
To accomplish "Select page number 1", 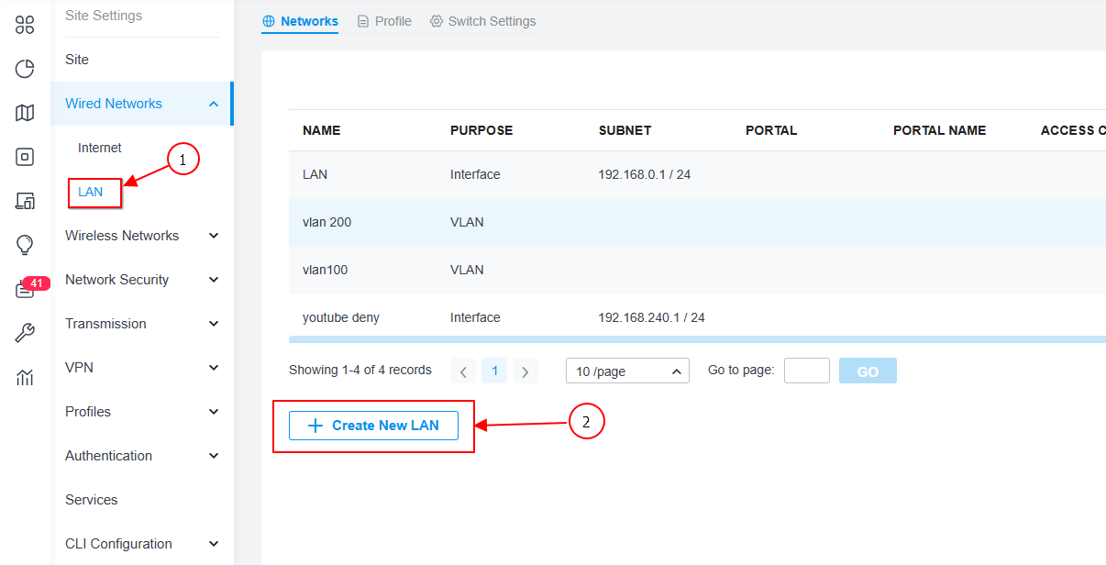I will [x=494, y=371].
